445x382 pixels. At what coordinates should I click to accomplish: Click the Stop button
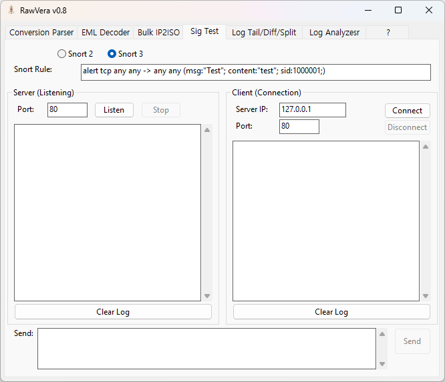coord(161,110)
